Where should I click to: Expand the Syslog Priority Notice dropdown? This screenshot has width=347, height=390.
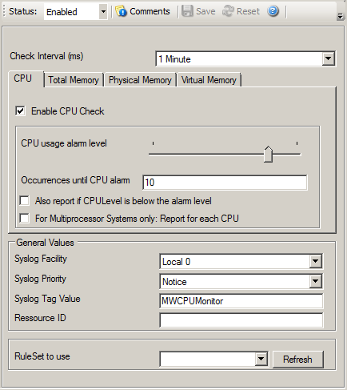pos(316,281)
